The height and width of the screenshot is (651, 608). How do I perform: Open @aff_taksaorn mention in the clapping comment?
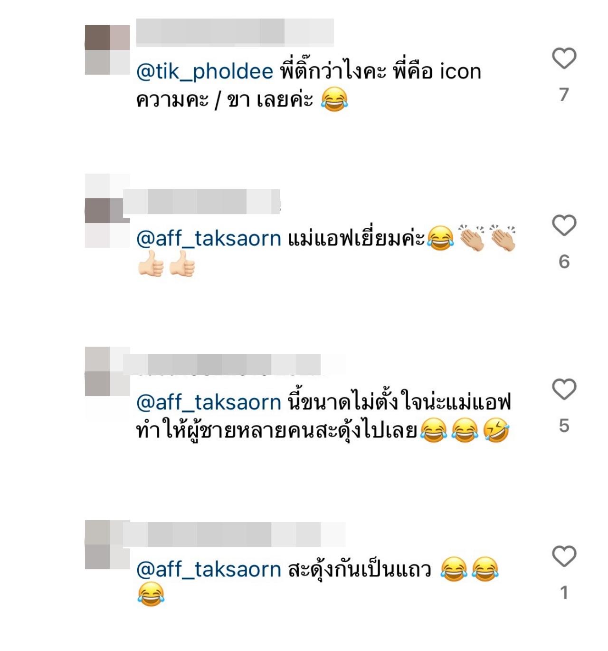(x=209, y=239)
